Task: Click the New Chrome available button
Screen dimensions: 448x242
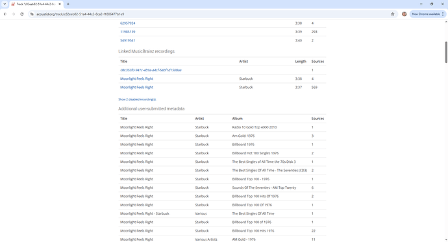Action: 426,14
